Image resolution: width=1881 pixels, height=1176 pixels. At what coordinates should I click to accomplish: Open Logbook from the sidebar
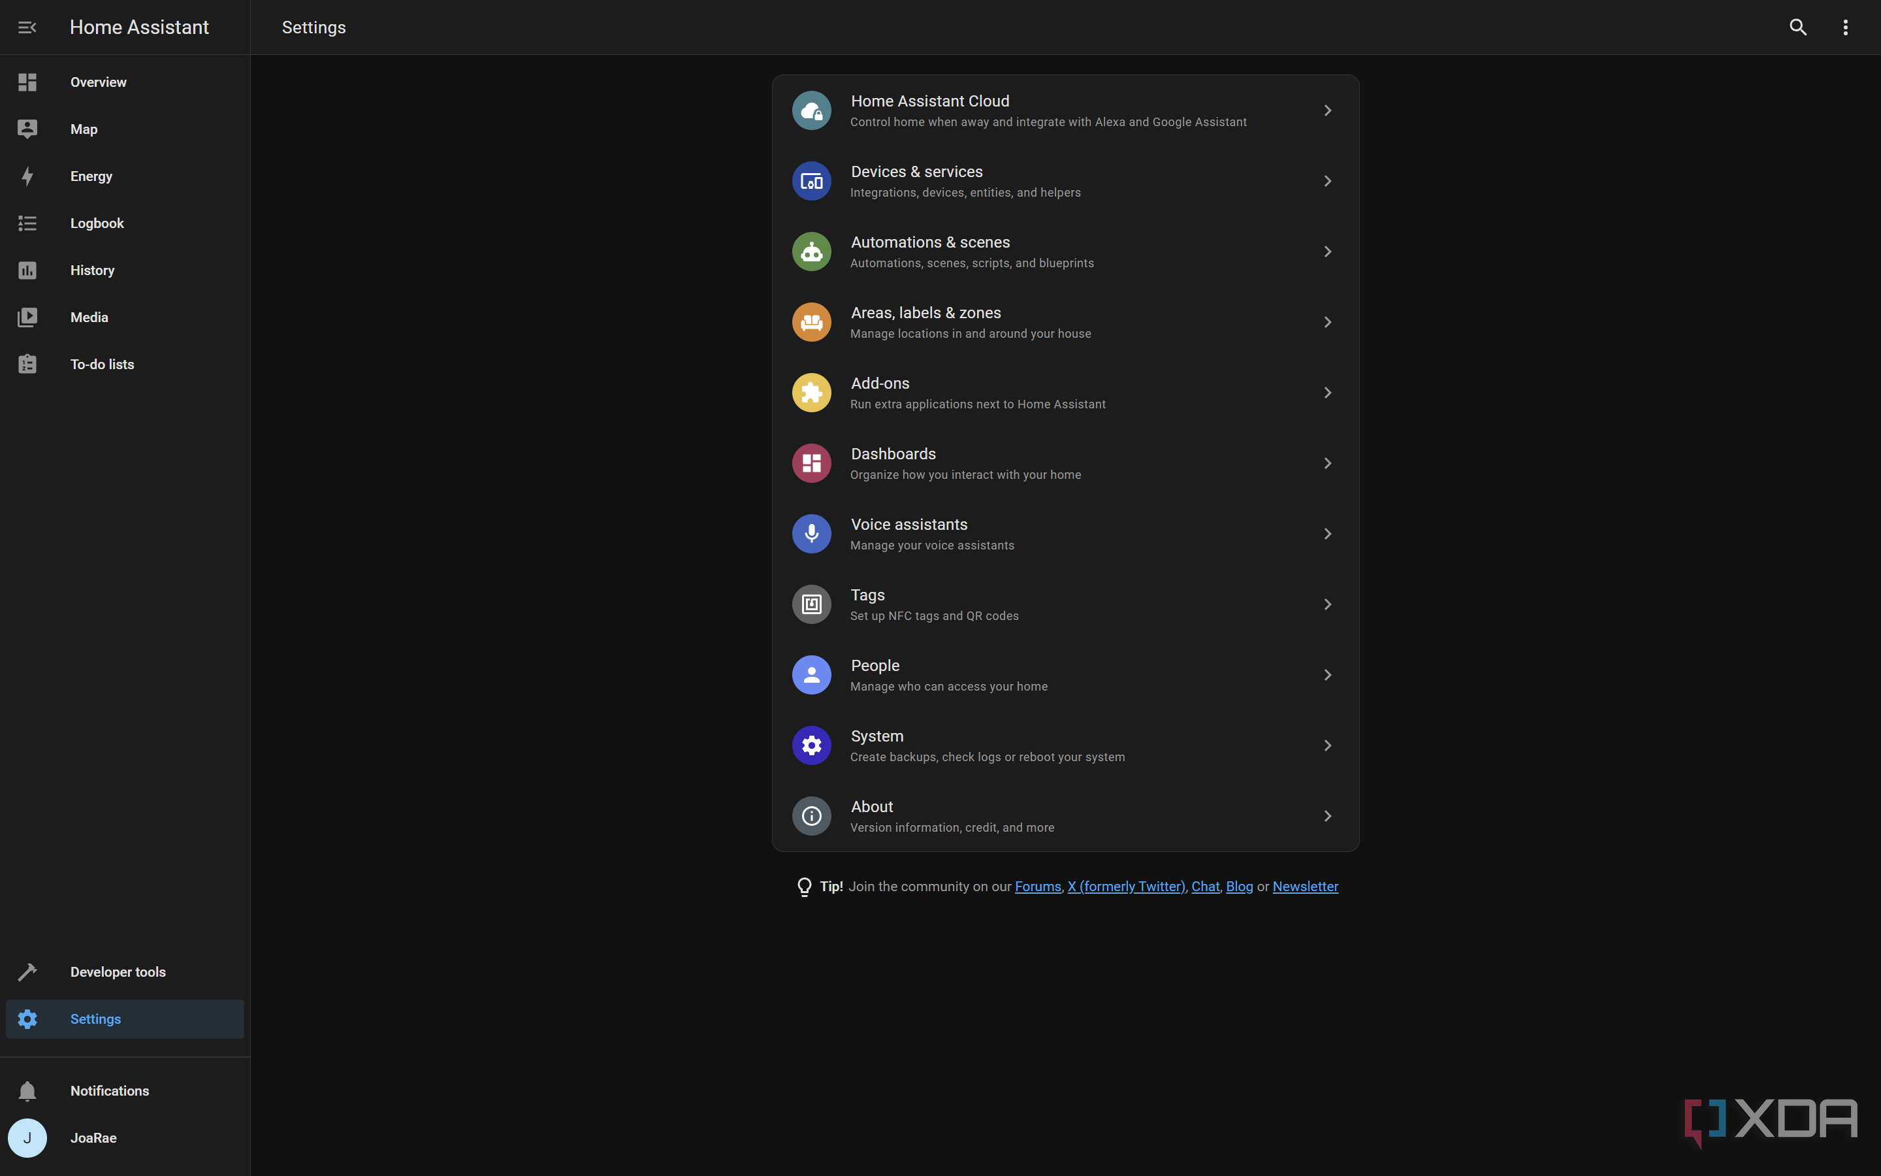[x=97, y=223]
